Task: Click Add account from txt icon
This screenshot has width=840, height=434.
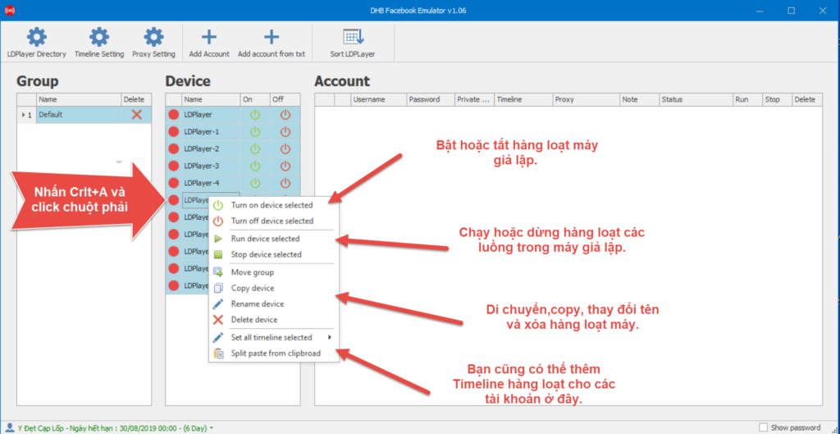Action: pyautogui.click(x=272, y=37)
